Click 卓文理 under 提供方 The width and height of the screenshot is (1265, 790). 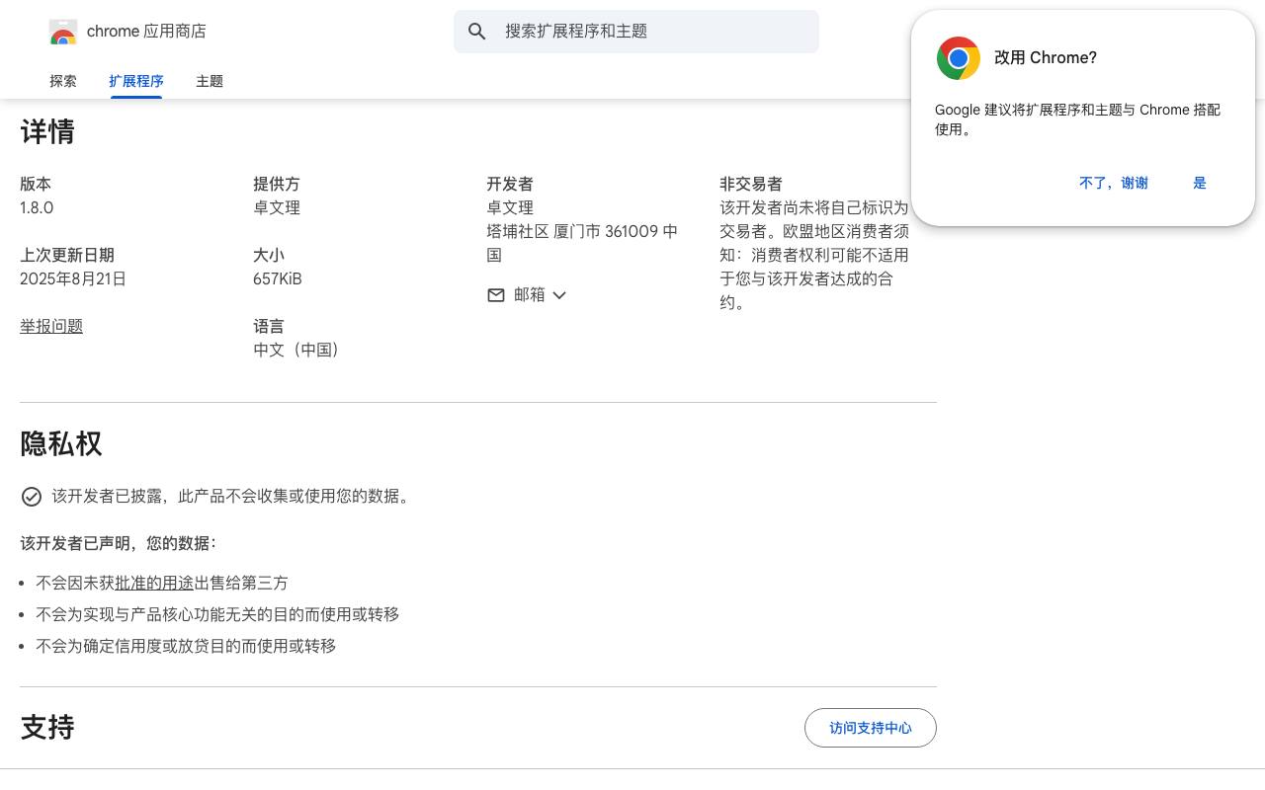[277, 208]
